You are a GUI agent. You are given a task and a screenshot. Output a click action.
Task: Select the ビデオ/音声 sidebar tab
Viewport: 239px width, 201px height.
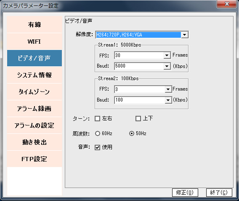coord(35,58)
